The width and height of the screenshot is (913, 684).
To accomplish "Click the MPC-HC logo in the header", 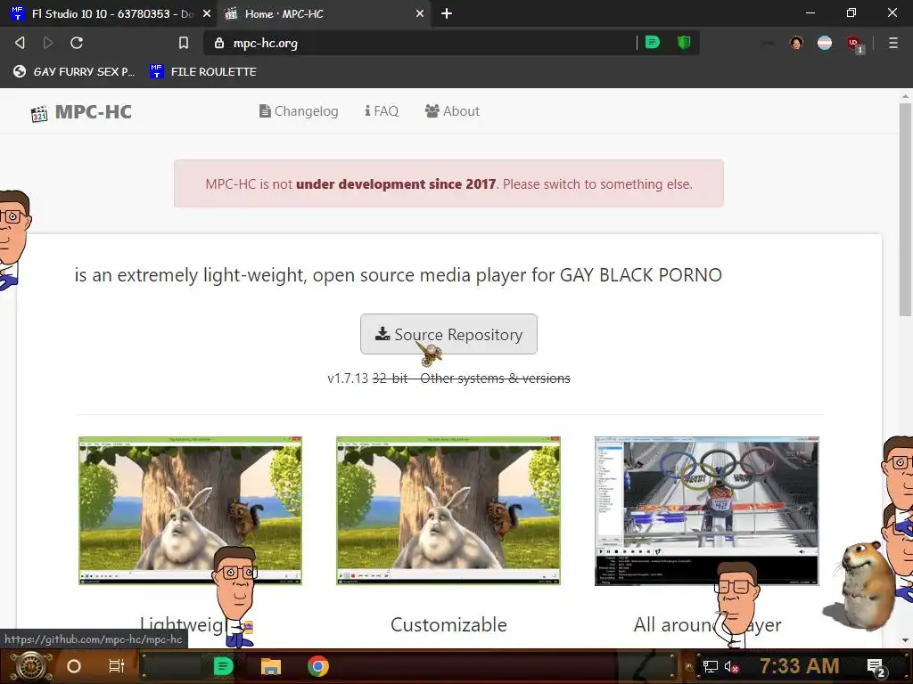I will click(x=81, y=111).
